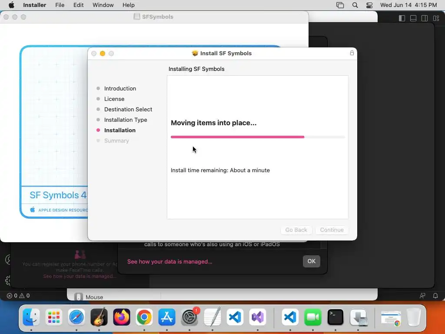Open FaceTime from the Dock
This screenshot has height=334, width=445.
pos(313,317)
